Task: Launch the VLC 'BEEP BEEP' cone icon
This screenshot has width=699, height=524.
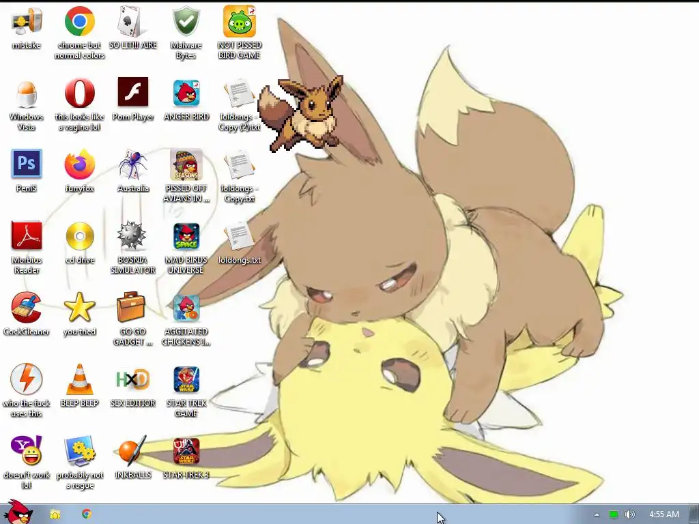Action: 80,379
